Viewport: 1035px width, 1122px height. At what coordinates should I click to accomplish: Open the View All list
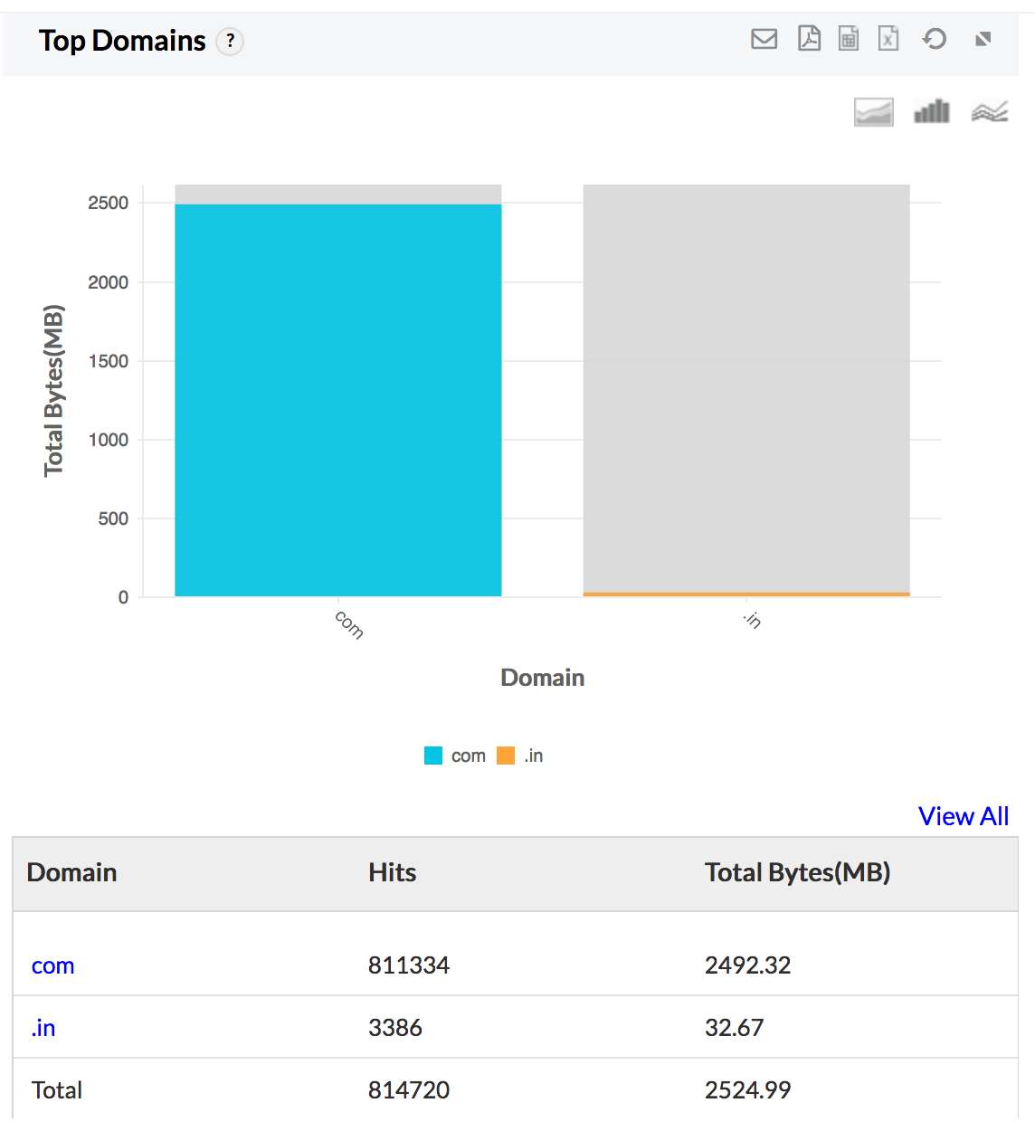[x=963, y=815]
